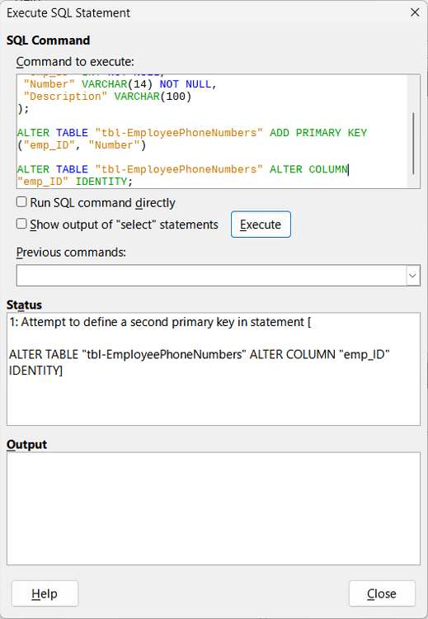Open the Previous commands dropdown arrow

[x=412, y=276]
